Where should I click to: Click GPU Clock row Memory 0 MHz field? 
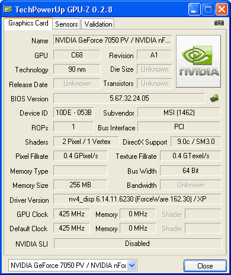(x=138, y=214)
